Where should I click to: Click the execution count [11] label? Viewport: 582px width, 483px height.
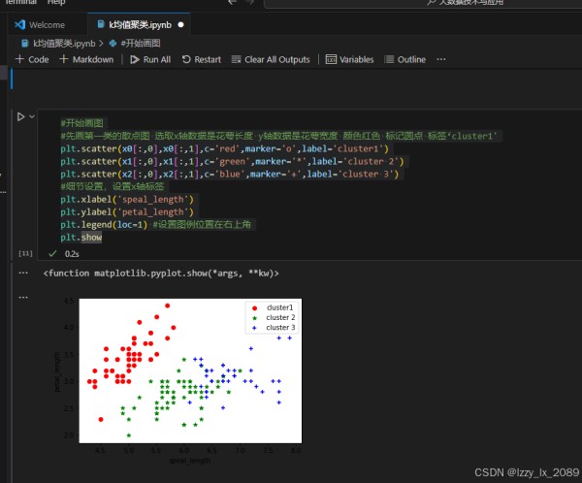[x=25, y=253]
